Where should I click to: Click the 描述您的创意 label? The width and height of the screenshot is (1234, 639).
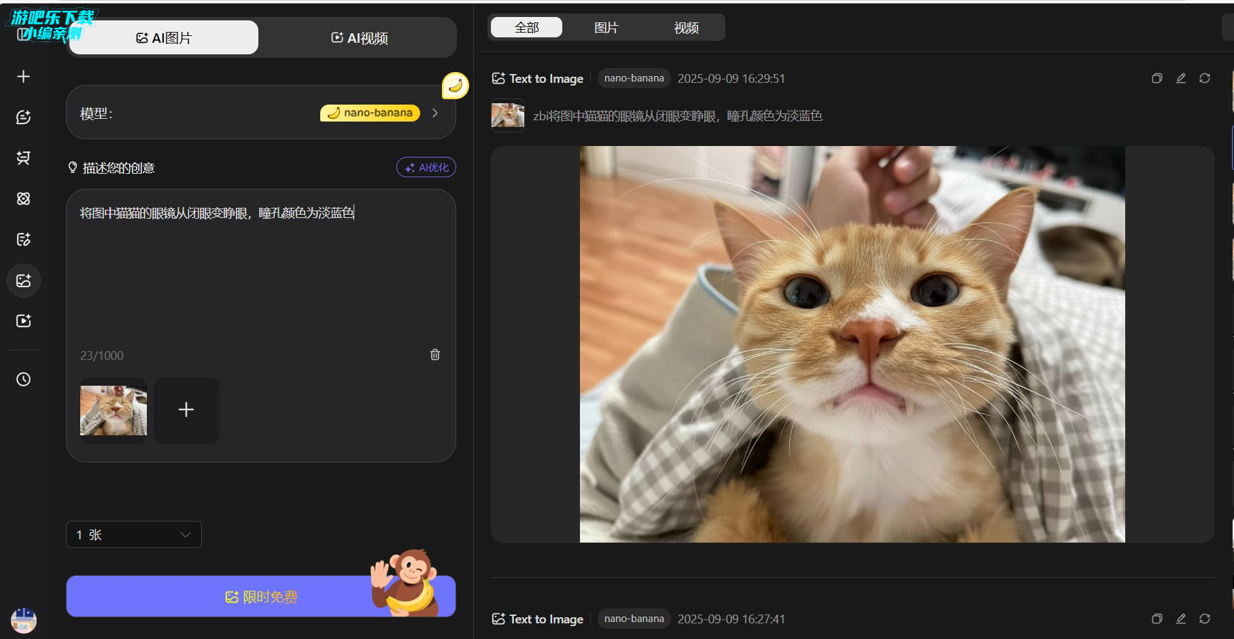(118, 168)
